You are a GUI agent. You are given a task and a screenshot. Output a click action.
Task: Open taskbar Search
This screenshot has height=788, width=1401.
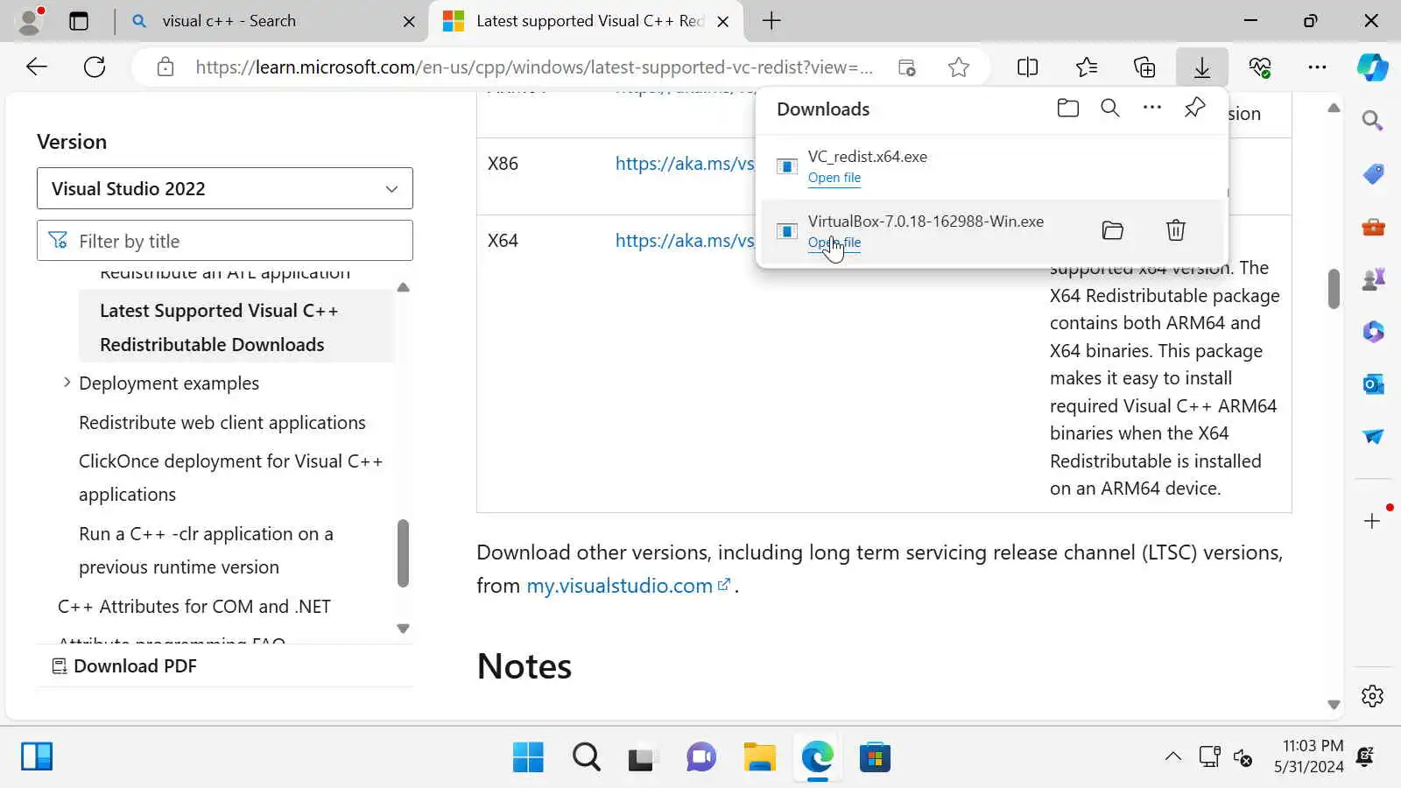tap(586, 757)
